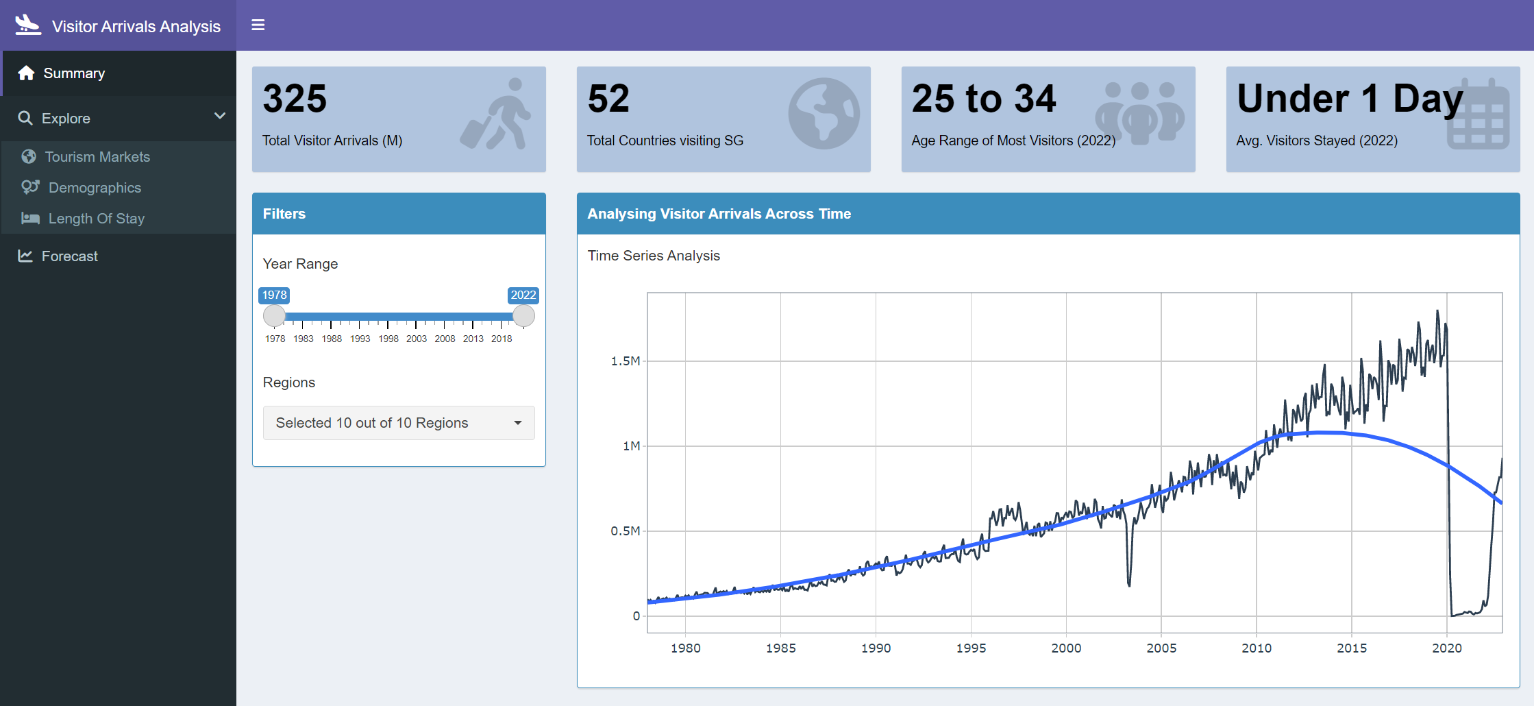Open the Demographics page
1534x706 pixels.
click(x=95, y=188)
